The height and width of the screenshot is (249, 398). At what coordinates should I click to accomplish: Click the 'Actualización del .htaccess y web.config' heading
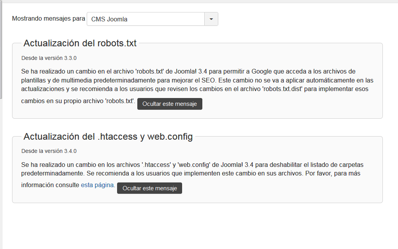coord(108,137)
